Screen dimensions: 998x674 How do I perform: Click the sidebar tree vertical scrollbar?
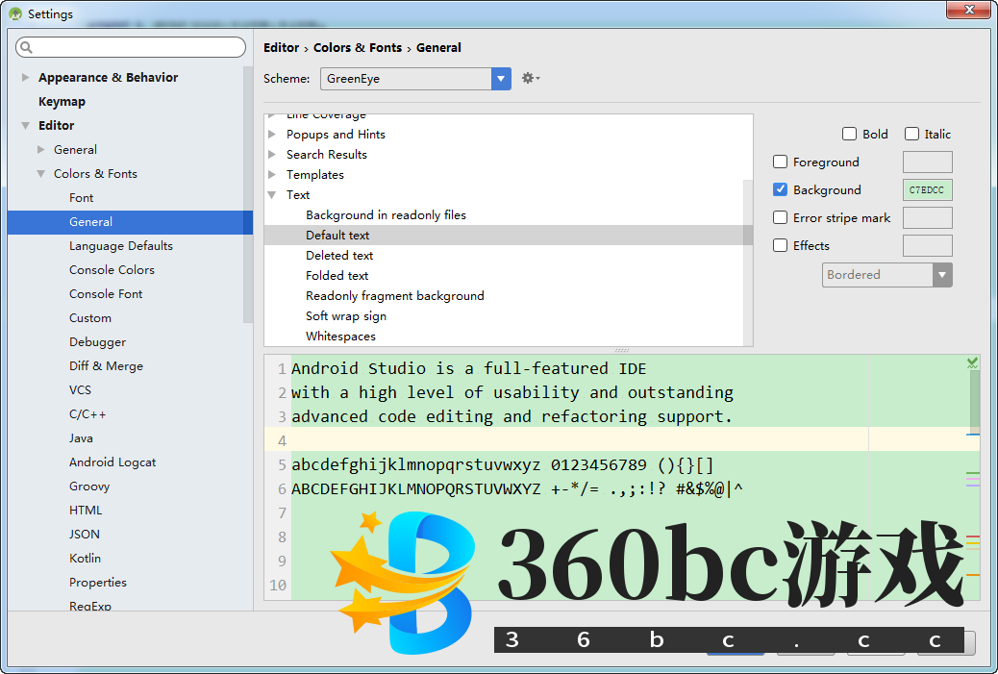tap(248, 194)
